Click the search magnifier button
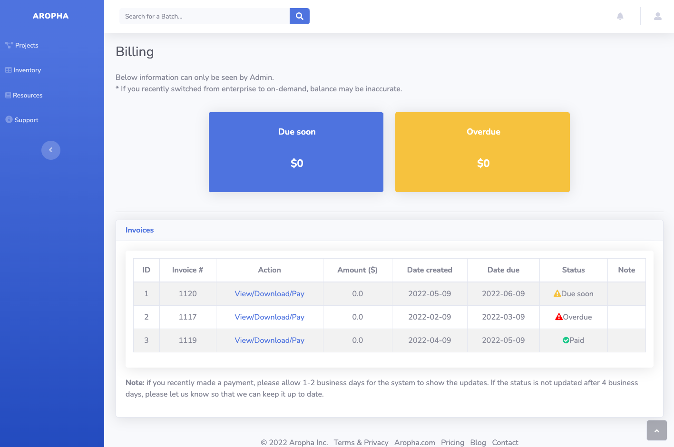This screenshot has height=447, width=674. [x=299, y=16]
